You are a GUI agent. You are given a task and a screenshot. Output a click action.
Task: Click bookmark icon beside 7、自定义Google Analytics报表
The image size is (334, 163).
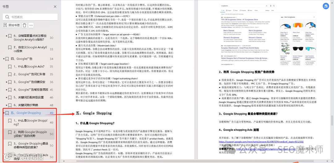click(x=10, y=47)
